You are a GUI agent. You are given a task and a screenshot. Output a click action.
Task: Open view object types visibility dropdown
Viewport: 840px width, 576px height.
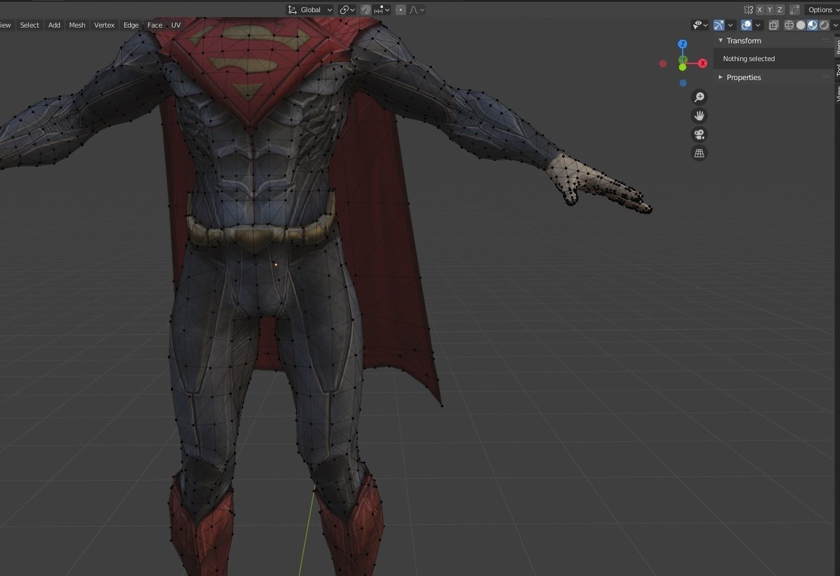point(700,25)
